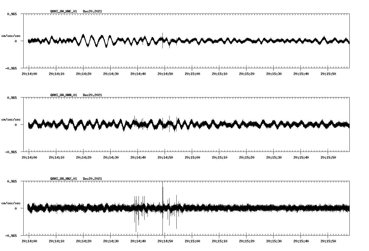369x251 pixels.
Task: Click the 20:15:50 time label under HNE plot
Action: (328, 74)
